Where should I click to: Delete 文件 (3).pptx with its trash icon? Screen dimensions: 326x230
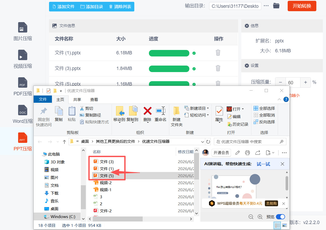218,68
